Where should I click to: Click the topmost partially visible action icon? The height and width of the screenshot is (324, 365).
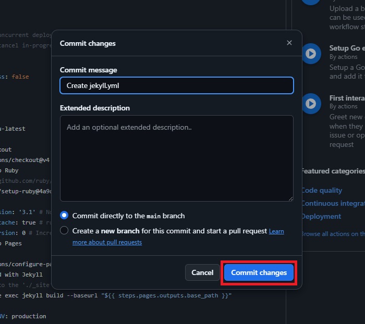click(x=311, y=2)
